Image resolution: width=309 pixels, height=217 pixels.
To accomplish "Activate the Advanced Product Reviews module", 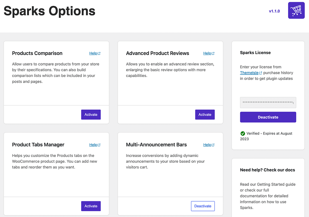I will click(x=205, y=114).
